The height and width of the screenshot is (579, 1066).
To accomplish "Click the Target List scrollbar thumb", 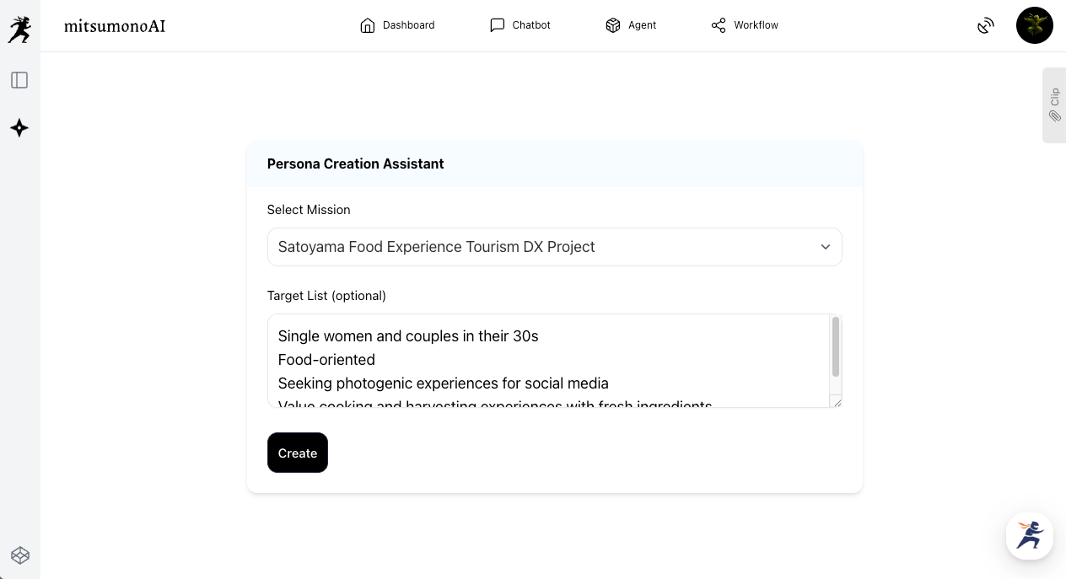I will coord(836,346).
